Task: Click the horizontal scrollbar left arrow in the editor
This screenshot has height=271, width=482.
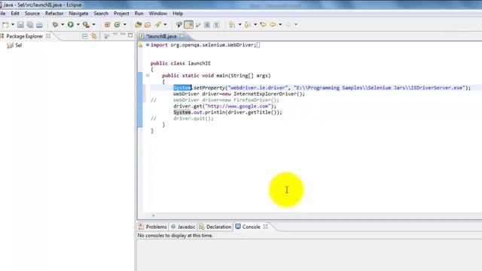Action: pos(153,215)
